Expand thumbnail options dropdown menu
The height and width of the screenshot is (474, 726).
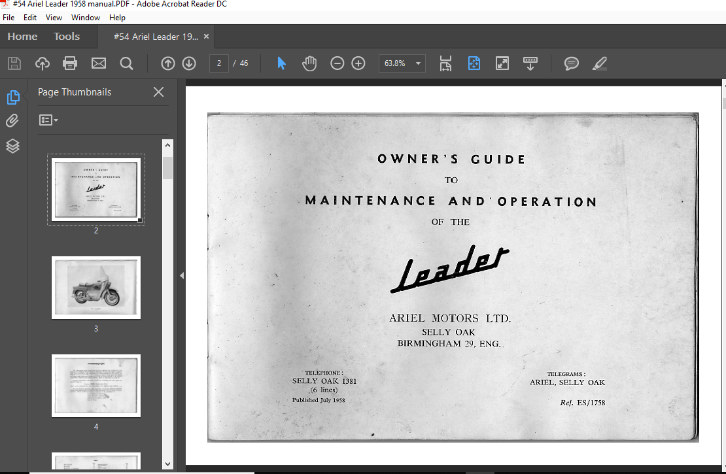coord(49,120)
